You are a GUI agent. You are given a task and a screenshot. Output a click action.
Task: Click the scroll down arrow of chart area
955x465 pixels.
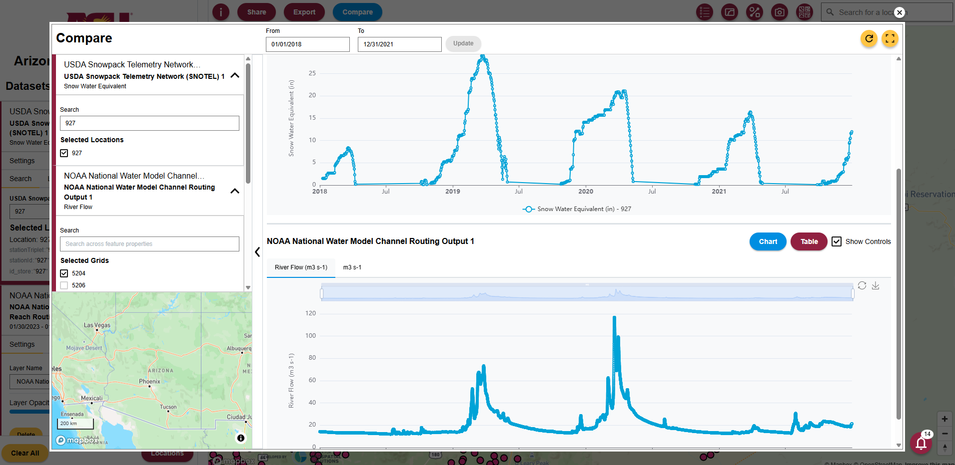click(x=899, y=445)
